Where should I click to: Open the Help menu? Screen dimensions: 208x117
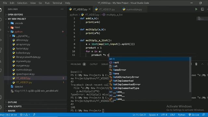pos(68,3)
